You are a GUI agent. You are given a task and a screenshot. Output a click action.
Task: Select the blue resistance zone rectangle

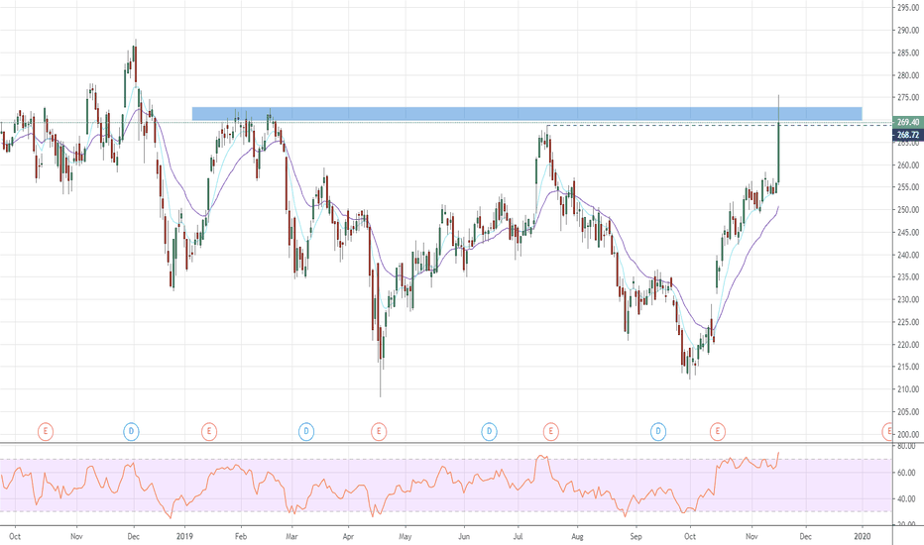[x=526, y=114]
